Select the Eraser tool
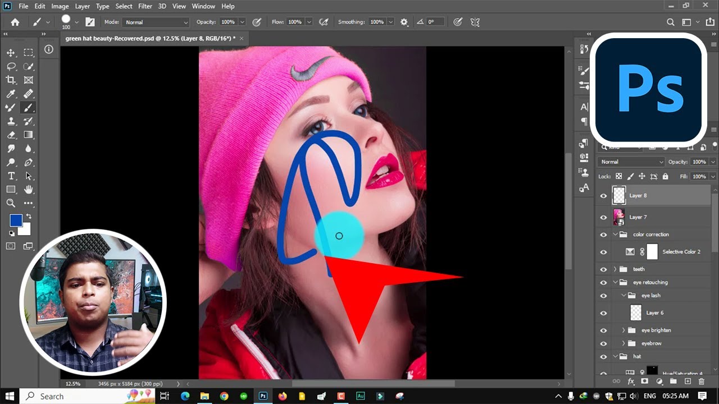The height and width of the screenshot is (404, 719). click(x=11, y=135)
